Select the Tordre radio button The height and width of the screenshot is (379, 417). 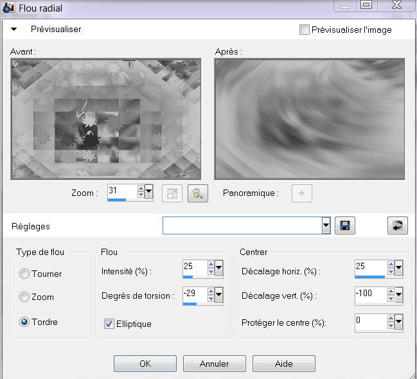[x=24, y=322]
